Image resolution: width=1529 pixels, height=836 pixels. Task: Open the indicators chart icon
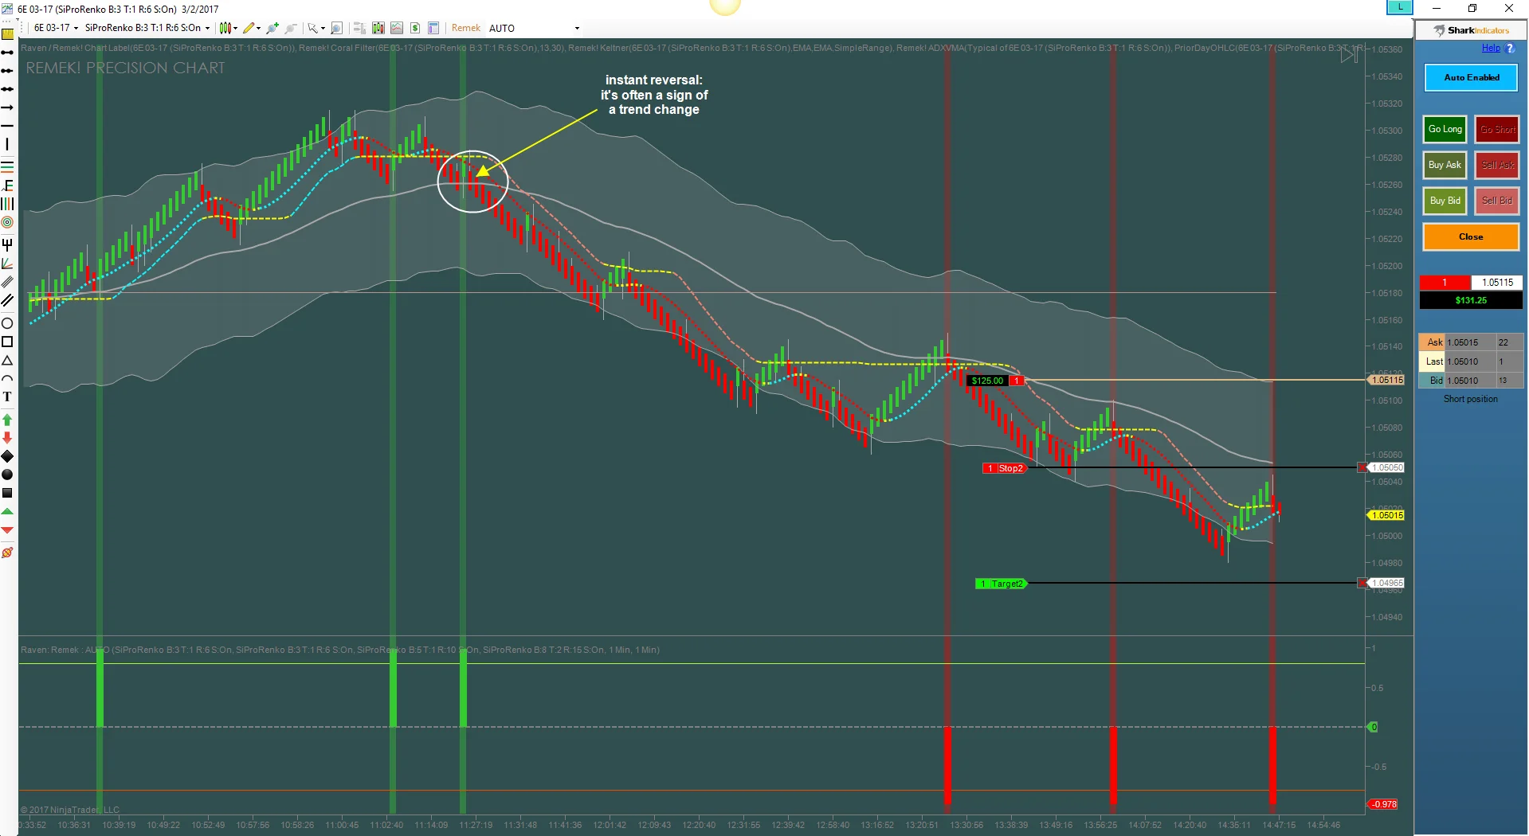397,28
